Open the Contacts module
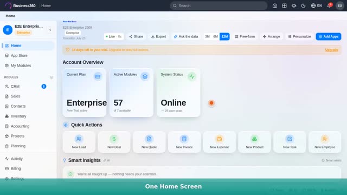Viewport: 347px width, 195px height. 28,106
